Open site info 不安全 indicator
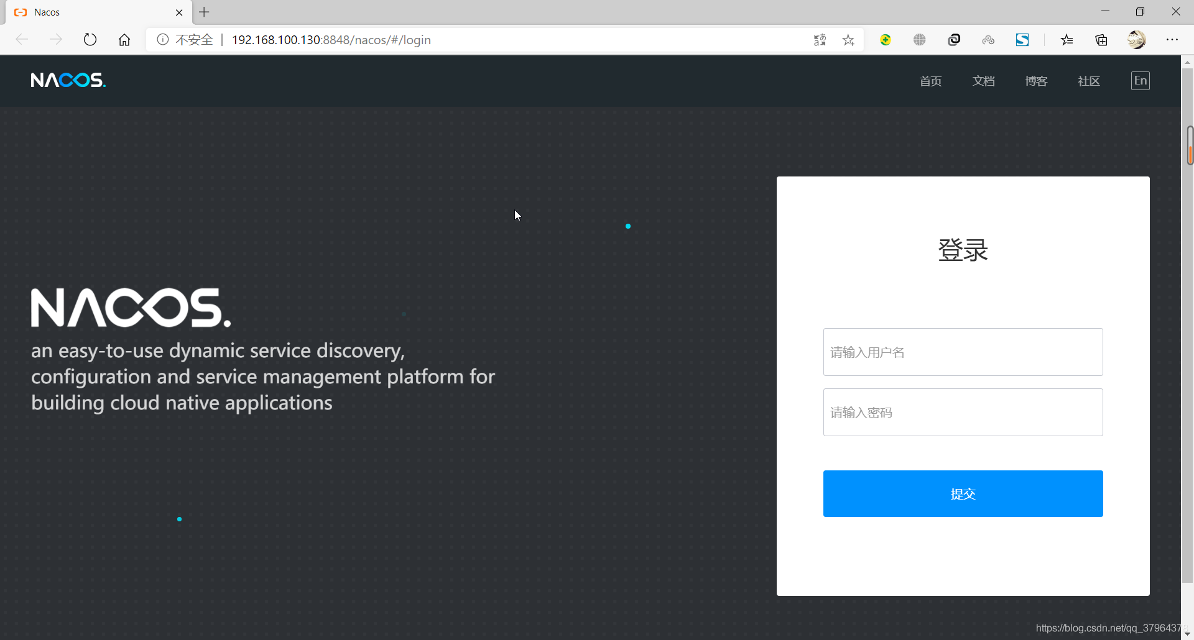This screenshot has height=640, width=1194. click(185, 40)
